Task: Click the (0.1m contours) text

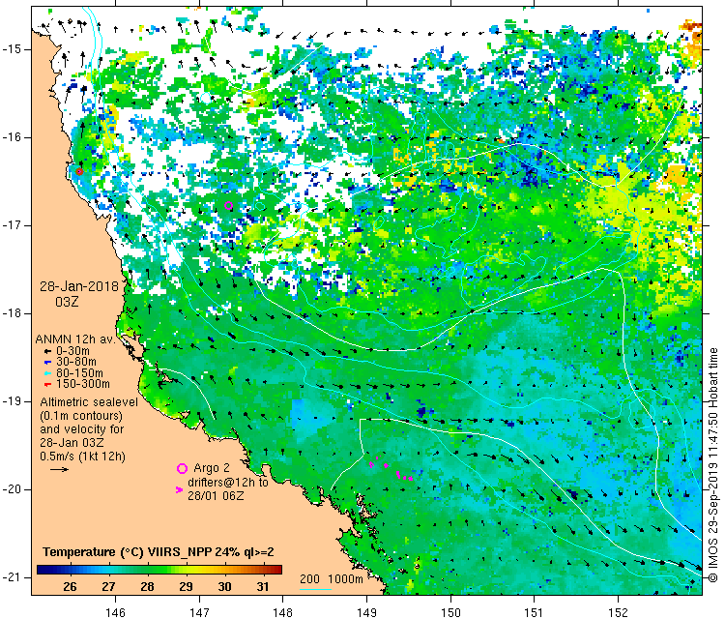Action: point(81,416)
